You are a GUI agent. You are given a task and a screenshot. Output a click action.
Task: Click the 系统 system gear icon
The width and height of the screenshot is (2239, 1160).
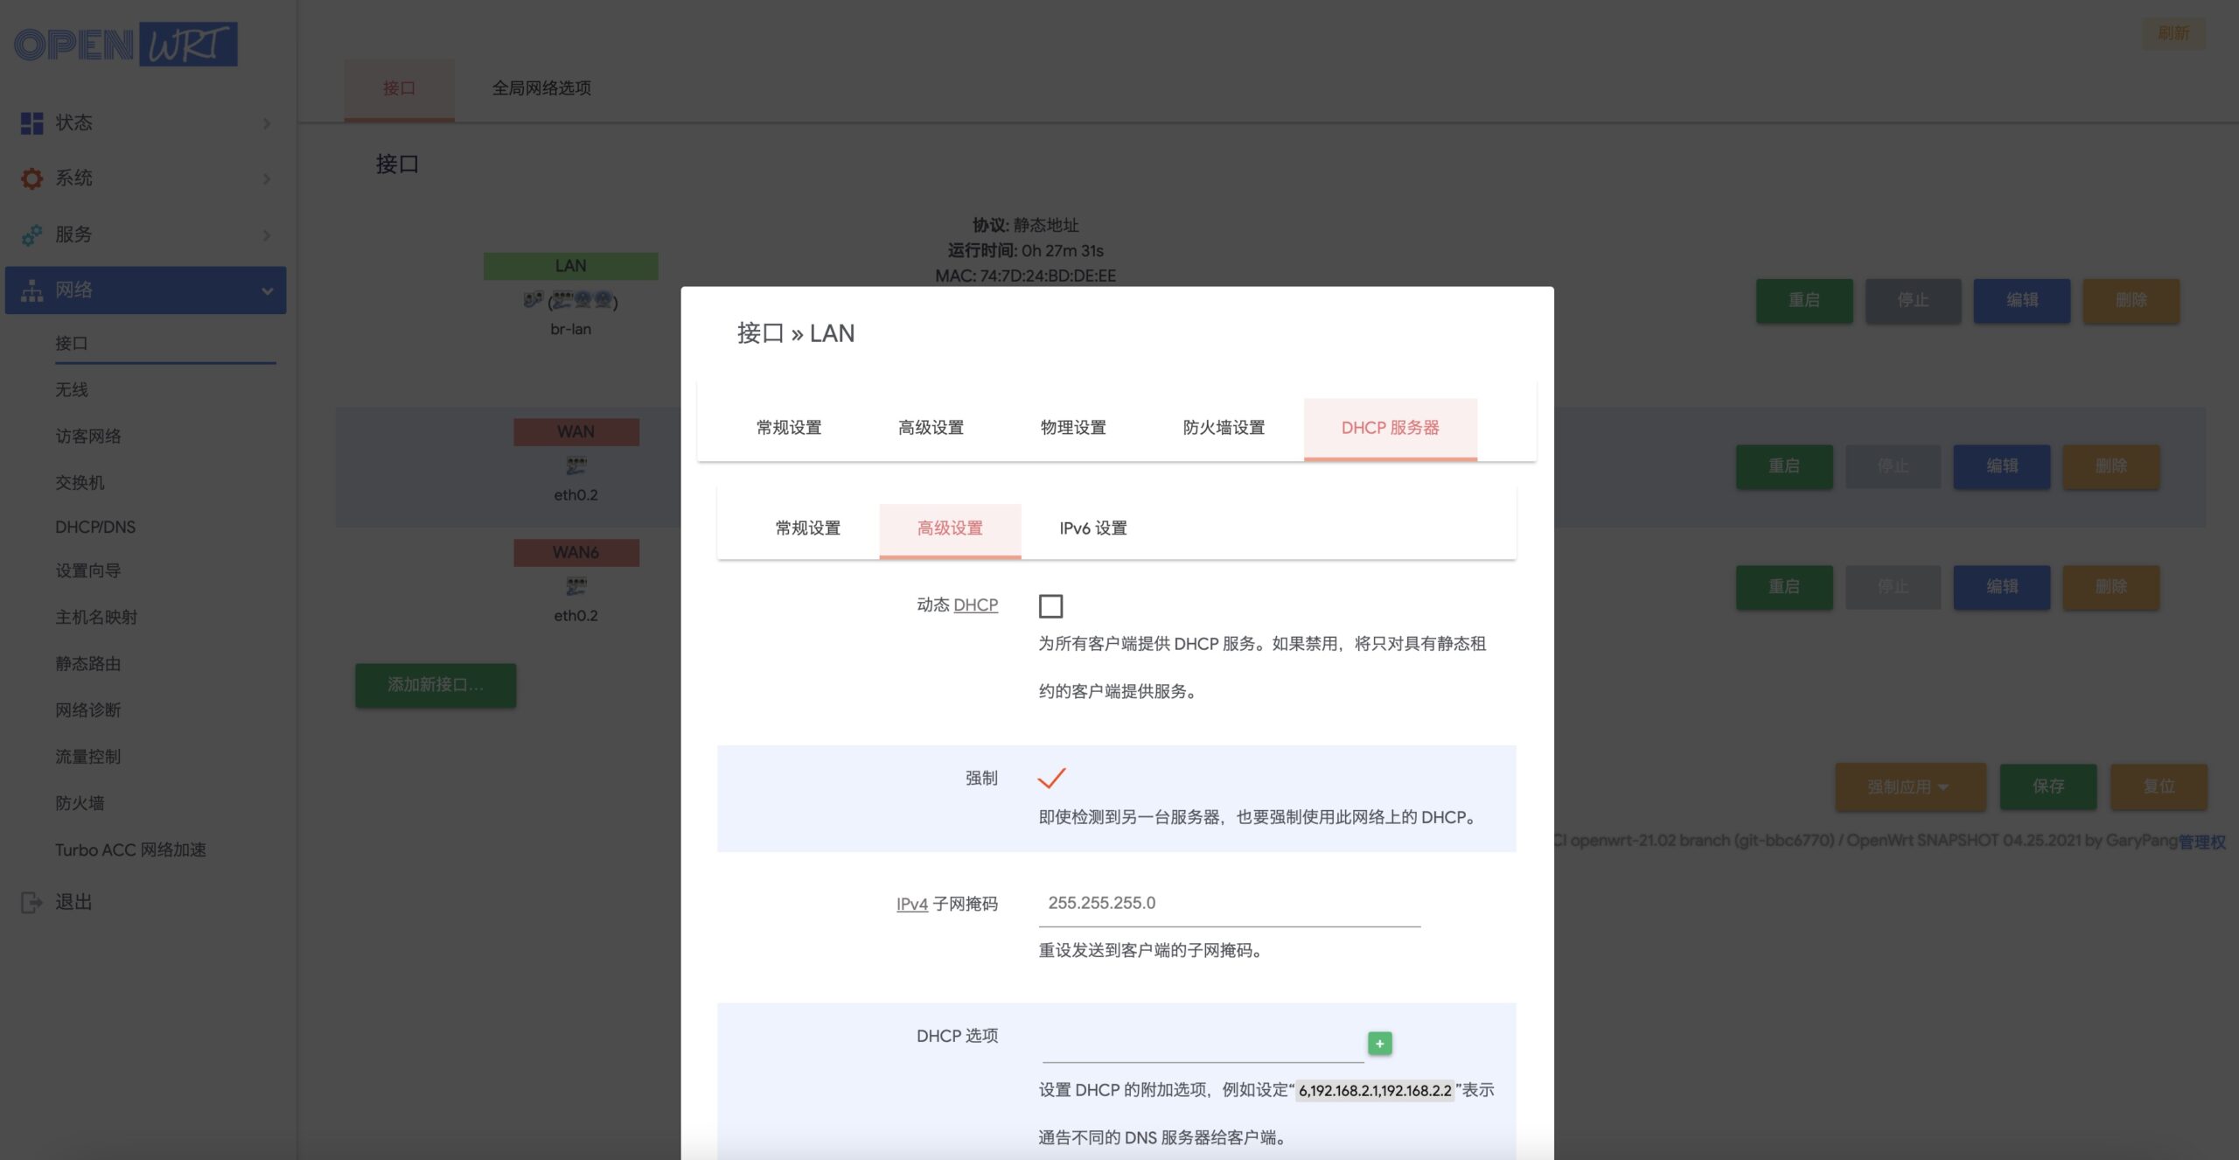point(31,178)
